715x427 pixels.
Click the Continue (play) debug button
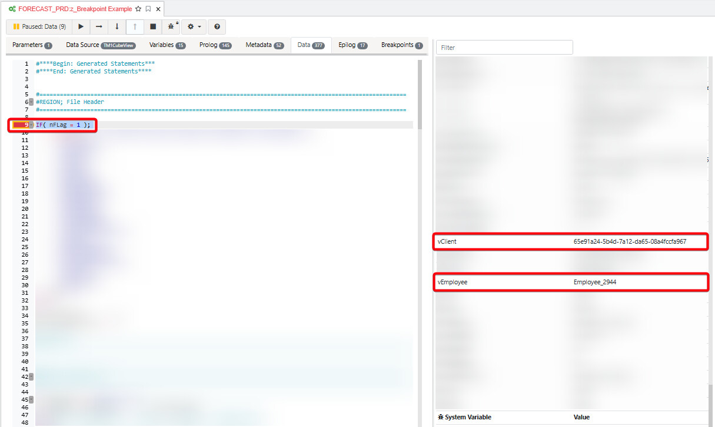[x=81, y=27]
